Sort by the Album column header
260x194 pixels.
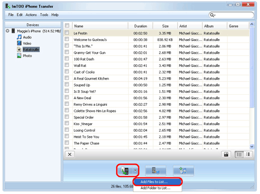tap(215, 26)
